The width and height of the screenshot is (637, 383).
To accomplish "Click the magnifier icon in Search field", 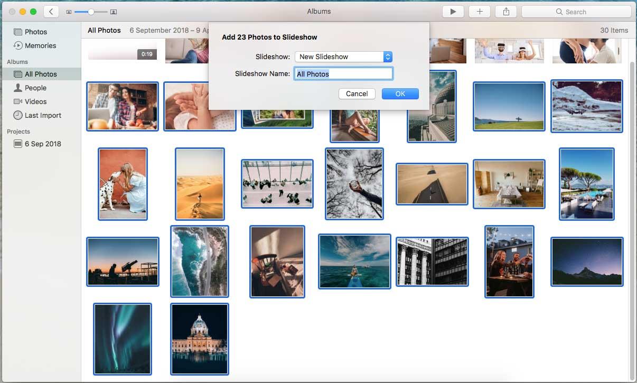I will coord(559,12).
